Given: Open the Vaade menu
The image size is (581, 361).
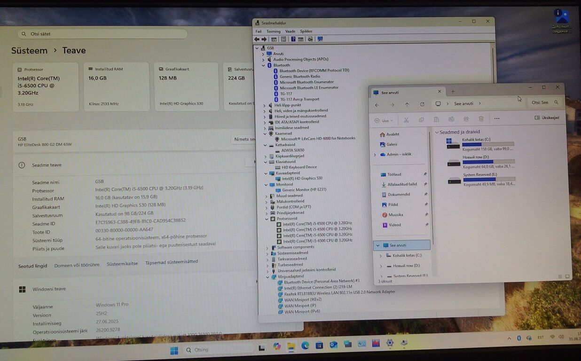Looking at the screenshot, I should click(290, 31).
